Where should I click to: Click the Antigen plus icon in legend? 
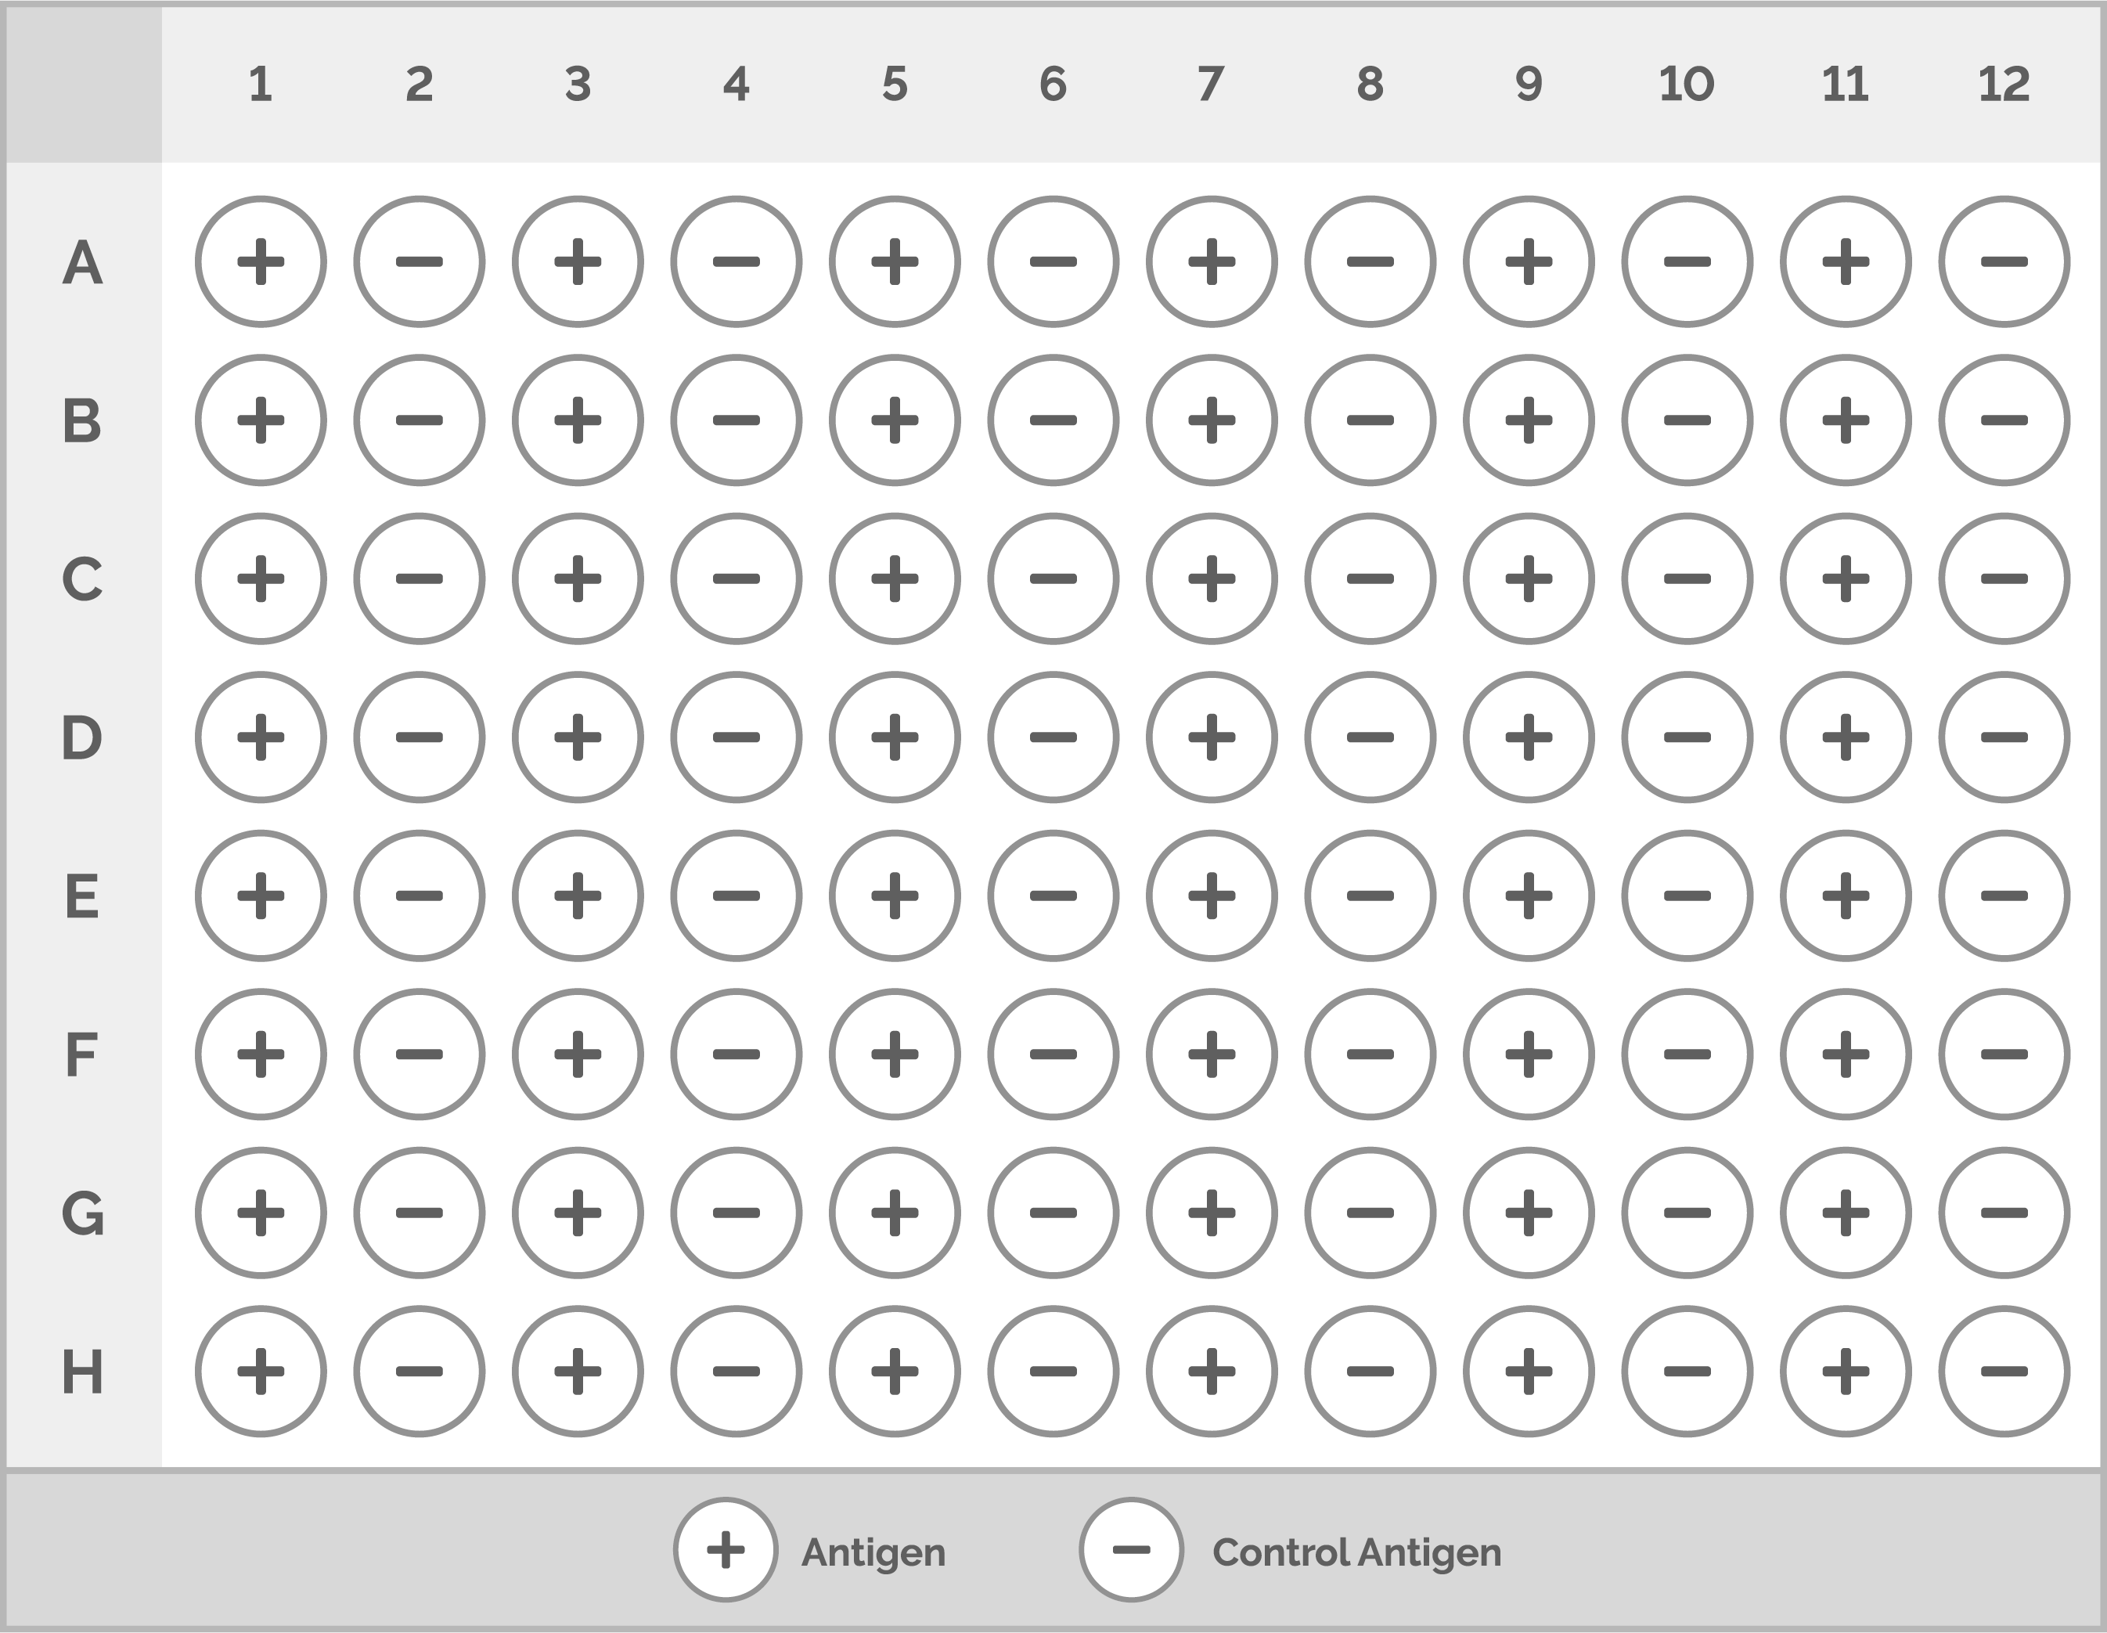click(726, 1551)
